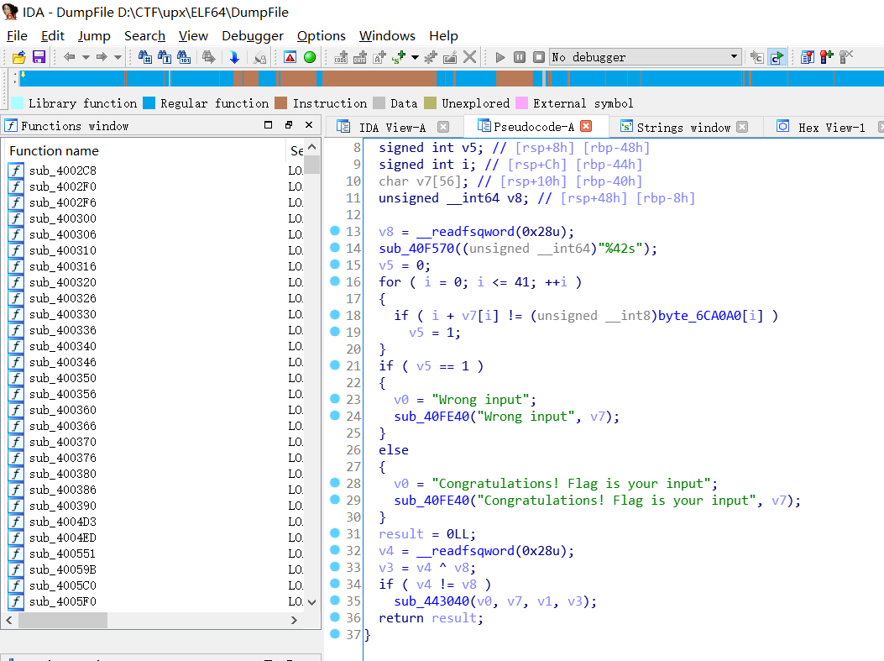Click the add breakpoint icon with green plus

(827, 57)
